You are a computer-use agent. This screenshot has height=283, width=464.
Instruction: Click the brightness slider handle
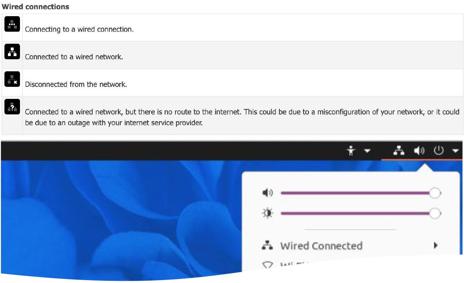coord(435,213)
